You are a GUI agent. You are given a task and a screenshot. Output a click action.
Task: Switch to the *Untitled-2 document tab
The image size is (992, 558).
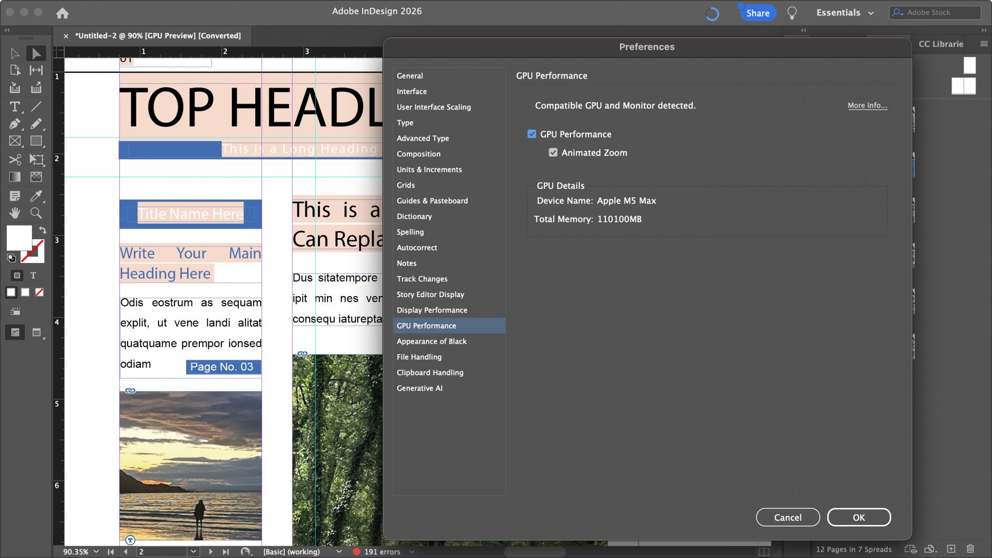158,36
